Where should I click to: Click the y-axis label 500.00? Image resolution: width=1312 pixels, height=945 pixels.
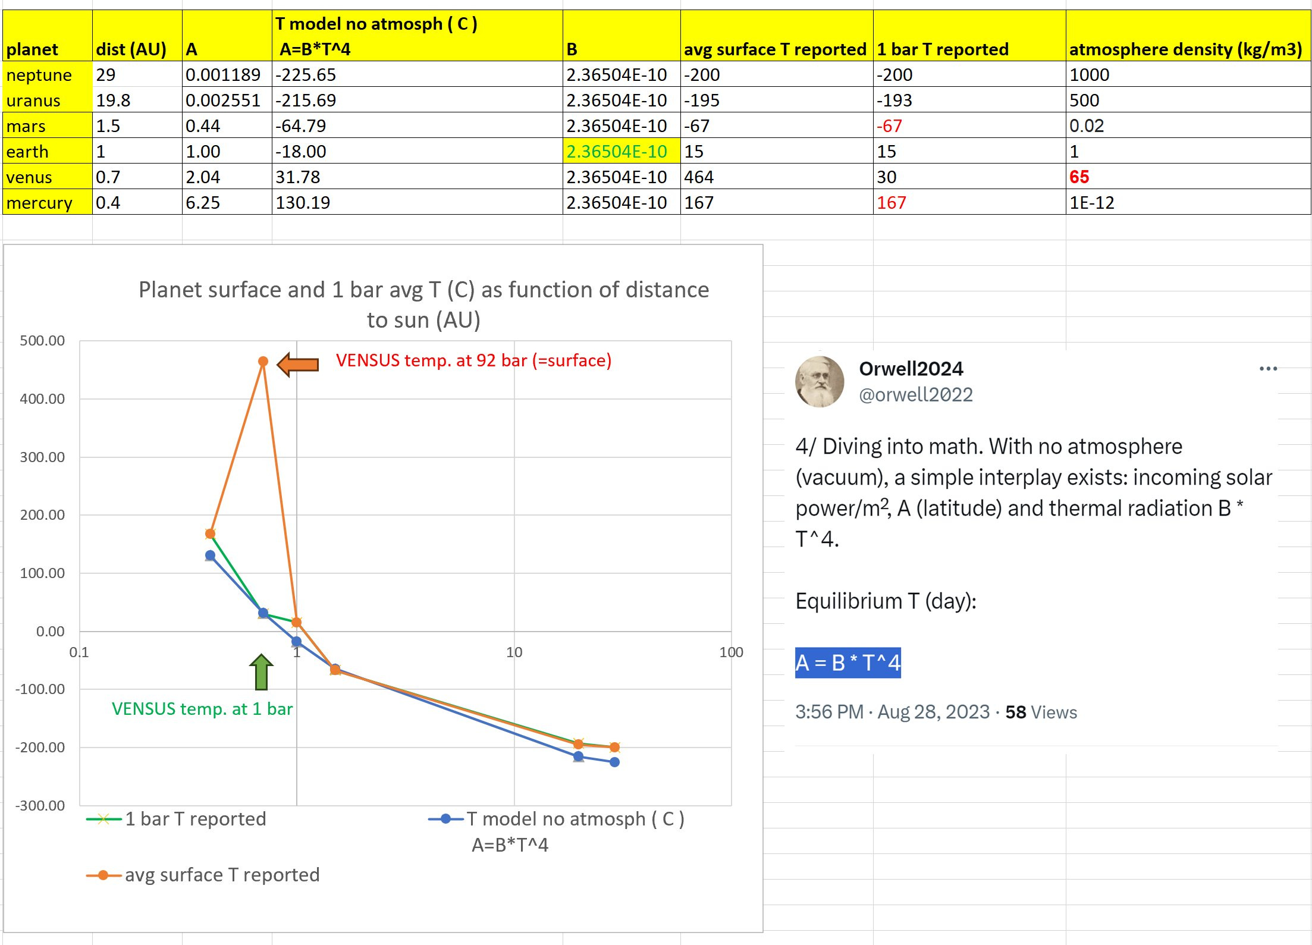click(42, 341)
